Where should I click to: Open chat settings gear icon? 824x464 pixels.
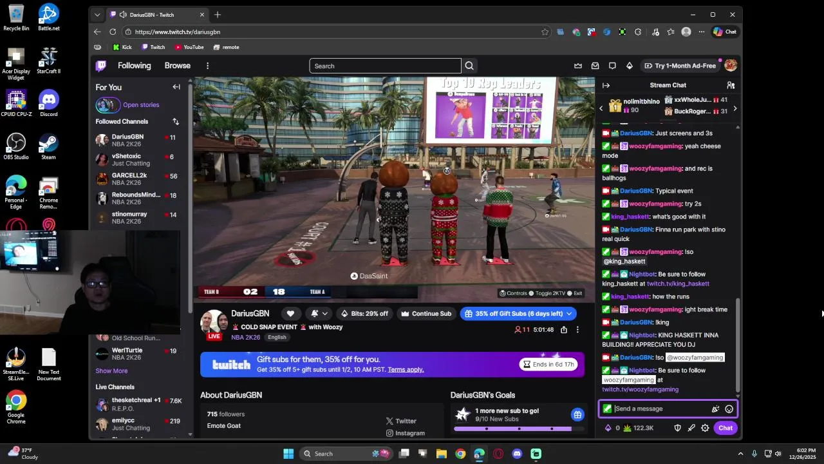tap(705, 428)
